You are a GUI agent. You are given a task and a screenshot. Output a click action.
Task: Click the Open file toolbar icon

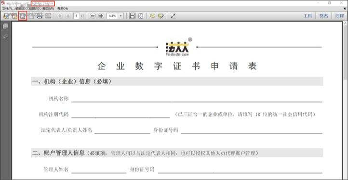click(x=6, y=16)
